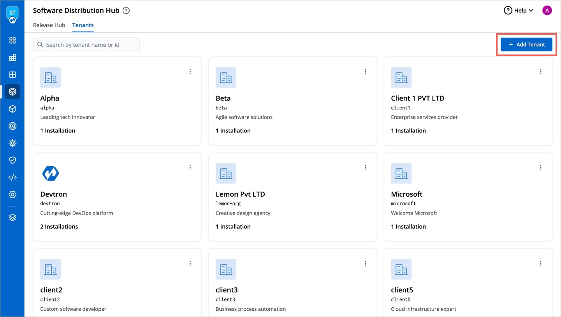Click the Add Tenant button

[526, 44]
